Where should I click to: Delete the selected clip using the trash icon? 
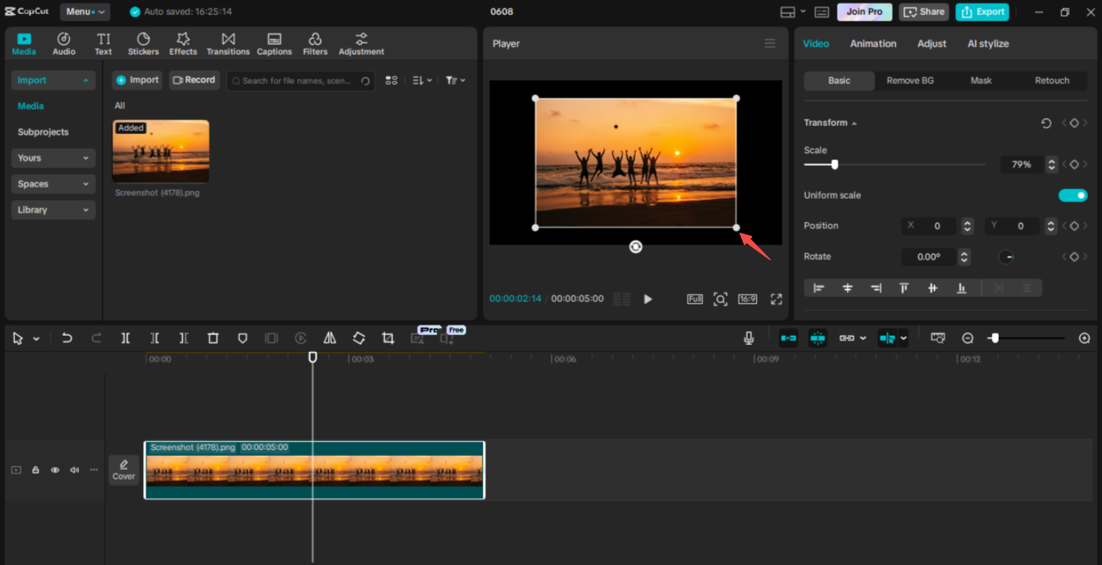coord(213,338)
